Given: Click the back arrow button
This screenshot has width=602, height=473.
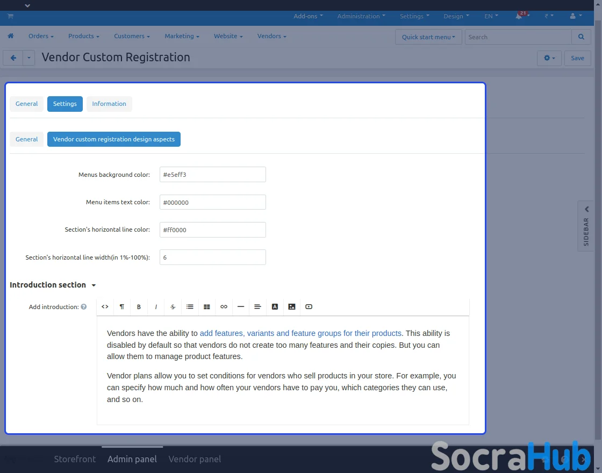Looking at the screenshot, I should pyautogui.click(x=13, y=58).
